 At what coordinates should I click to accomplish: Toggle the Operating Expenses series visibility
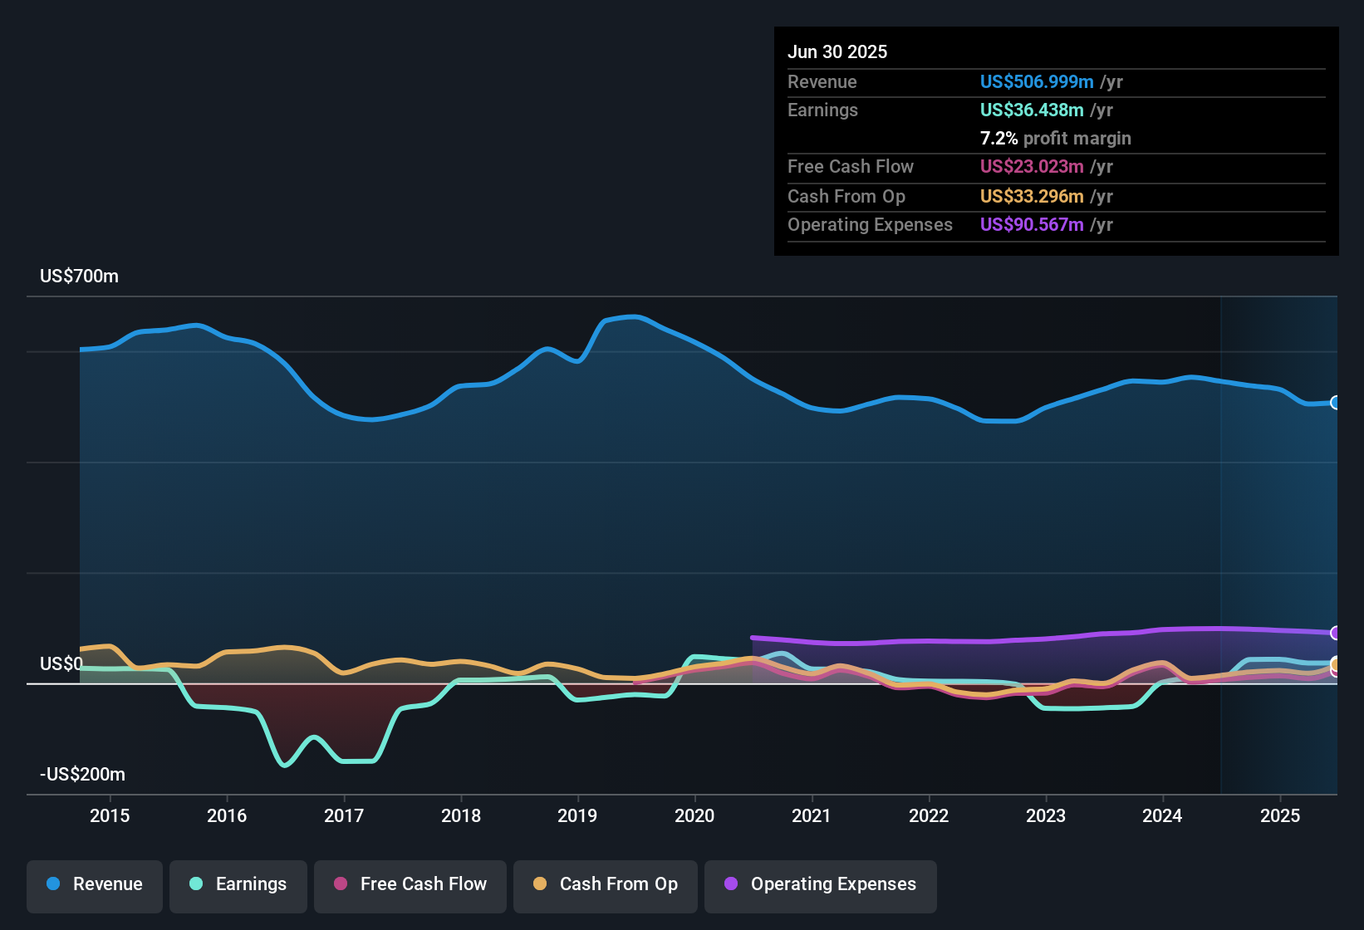tap(820, 884)
